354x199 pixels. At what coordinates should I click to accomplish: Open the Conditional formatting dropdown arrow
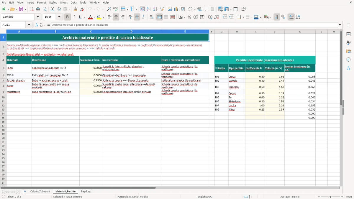click(271, 17)
